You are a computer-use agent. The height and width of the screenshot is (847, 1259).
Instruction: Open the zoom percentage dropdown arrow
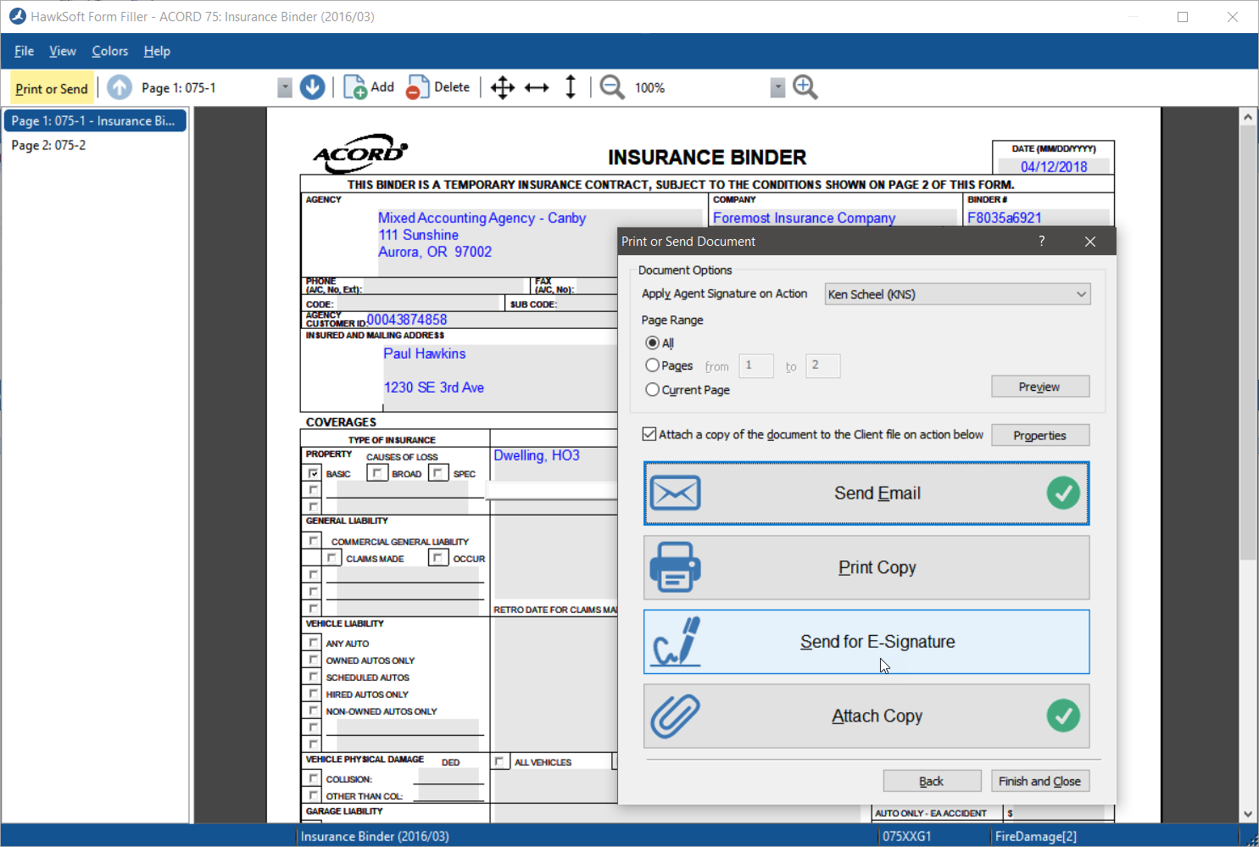777,87
